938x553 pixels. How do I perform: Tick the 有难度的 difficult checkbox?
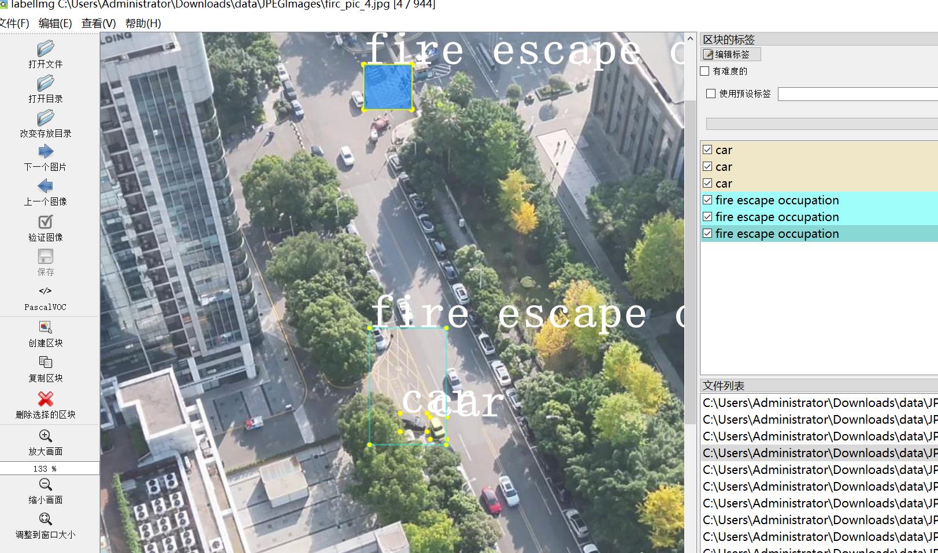pyautogui.click(x=705, y=71)
